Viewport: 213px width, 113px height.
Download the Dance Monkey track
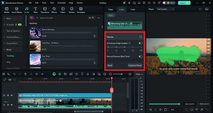[95, 36]
